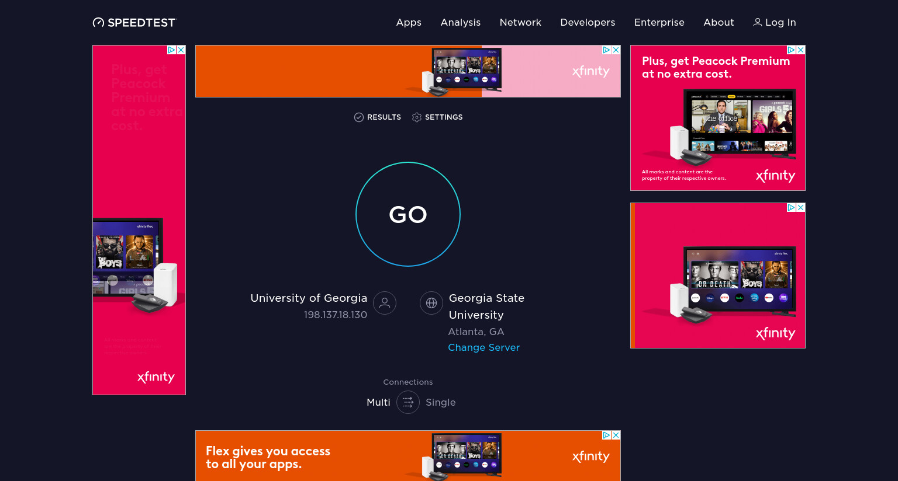Click the Change Server link
The image size is (898, 481).
[x=483, y=347]
